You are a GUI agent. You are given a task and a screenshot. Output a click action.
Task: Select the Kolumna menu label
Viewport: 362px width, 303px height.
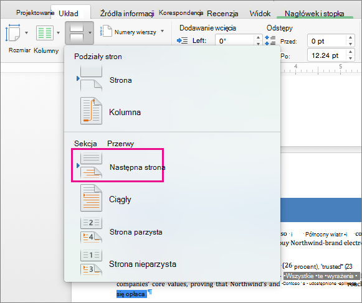(x=125, y=112)
